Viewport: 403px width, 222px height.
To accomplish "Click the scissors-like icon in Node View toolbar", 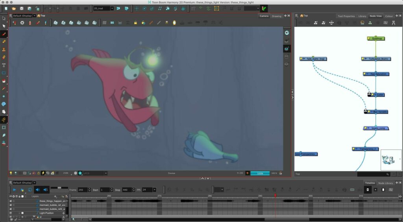I will [x=393, y=23].
